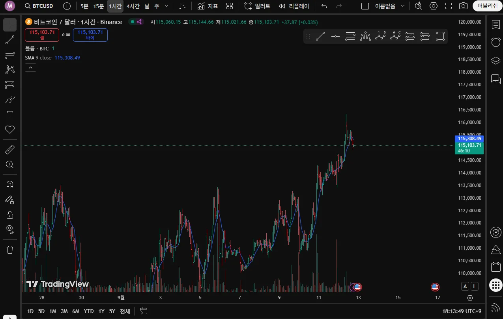Open the heart icons tool
The width and height of the screenshot is (503, 319).
tap(10, 130)
